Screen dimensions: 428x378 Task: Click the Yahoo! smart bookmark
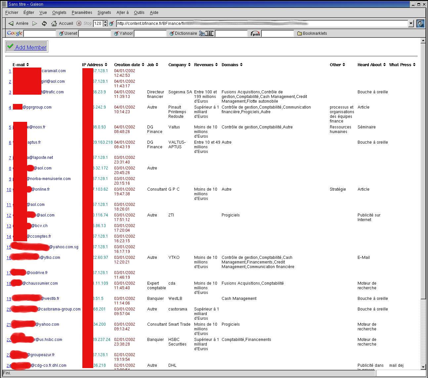(123, 33)
